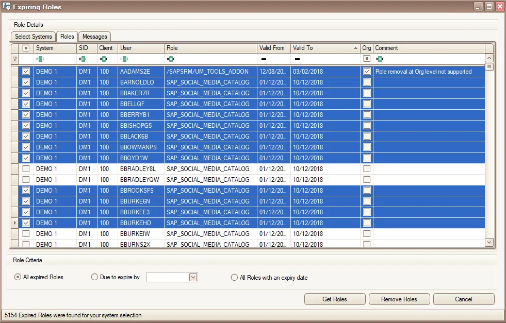
Task: Toggle the Org checkbox for BBURKEIW
Action: coord(367,234)
